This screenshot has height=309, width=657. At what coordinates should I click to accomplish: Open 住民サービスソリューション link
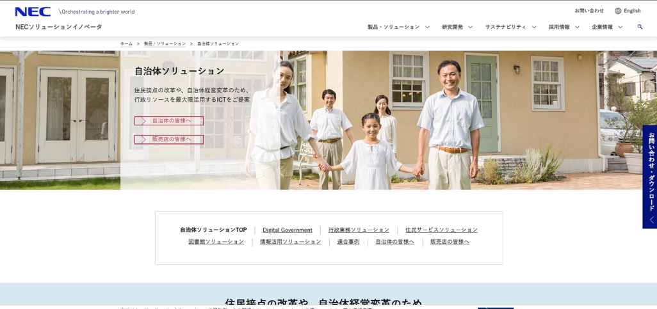pos(441,230)
